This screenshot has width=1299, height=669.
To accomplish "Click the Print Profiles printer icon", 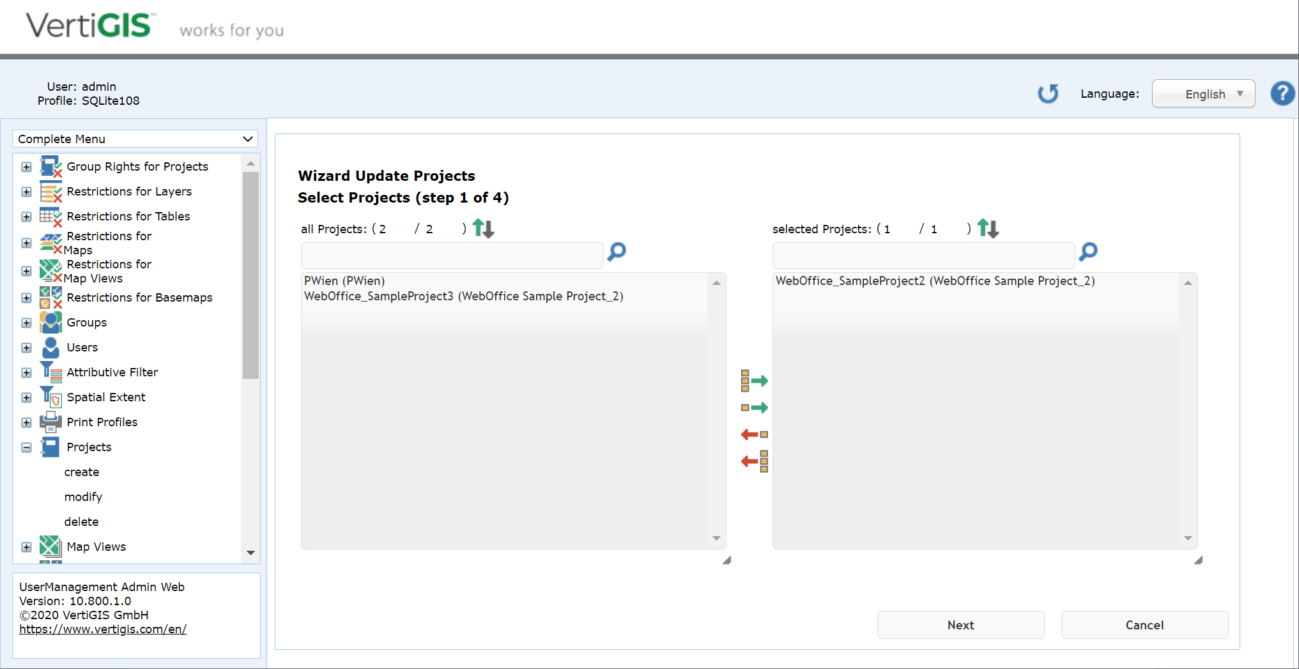I will tap(50, 422).
